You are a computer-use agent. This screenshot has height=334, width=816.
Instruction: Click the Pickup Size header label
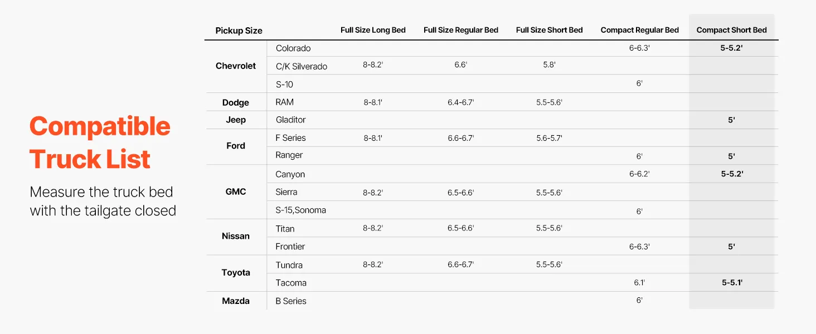tap(239, 31)
